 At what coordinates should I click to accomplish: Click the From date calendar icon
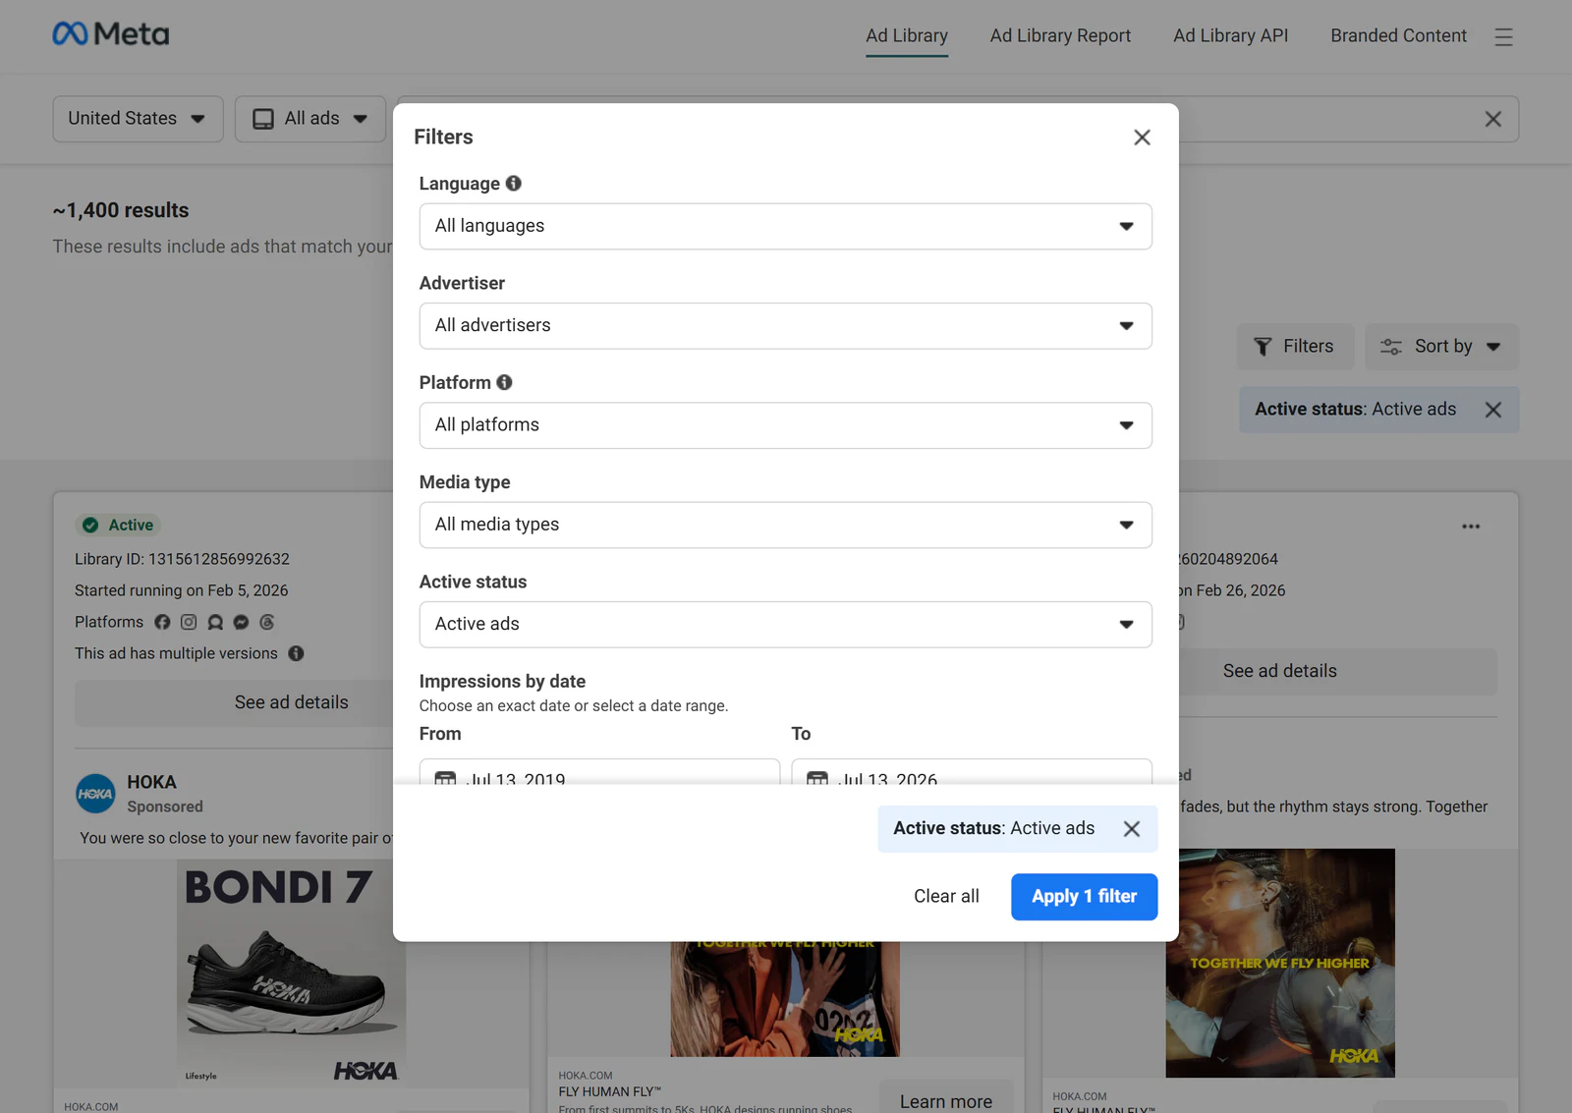pyautogui.click(x=445, y=778)
